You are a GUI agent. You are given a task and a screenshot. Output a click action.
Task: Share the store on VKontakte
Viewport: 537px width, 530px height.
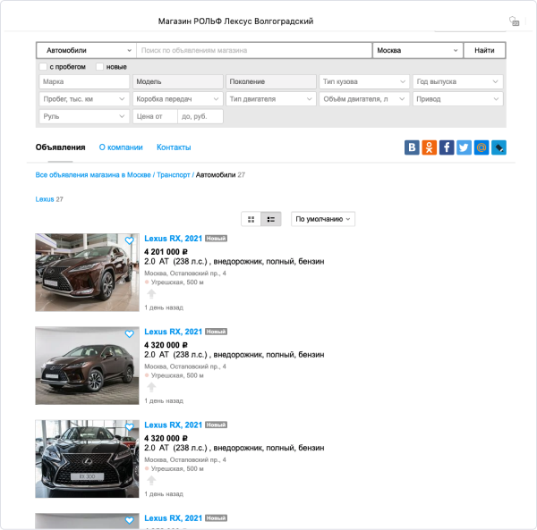(412, 147)
